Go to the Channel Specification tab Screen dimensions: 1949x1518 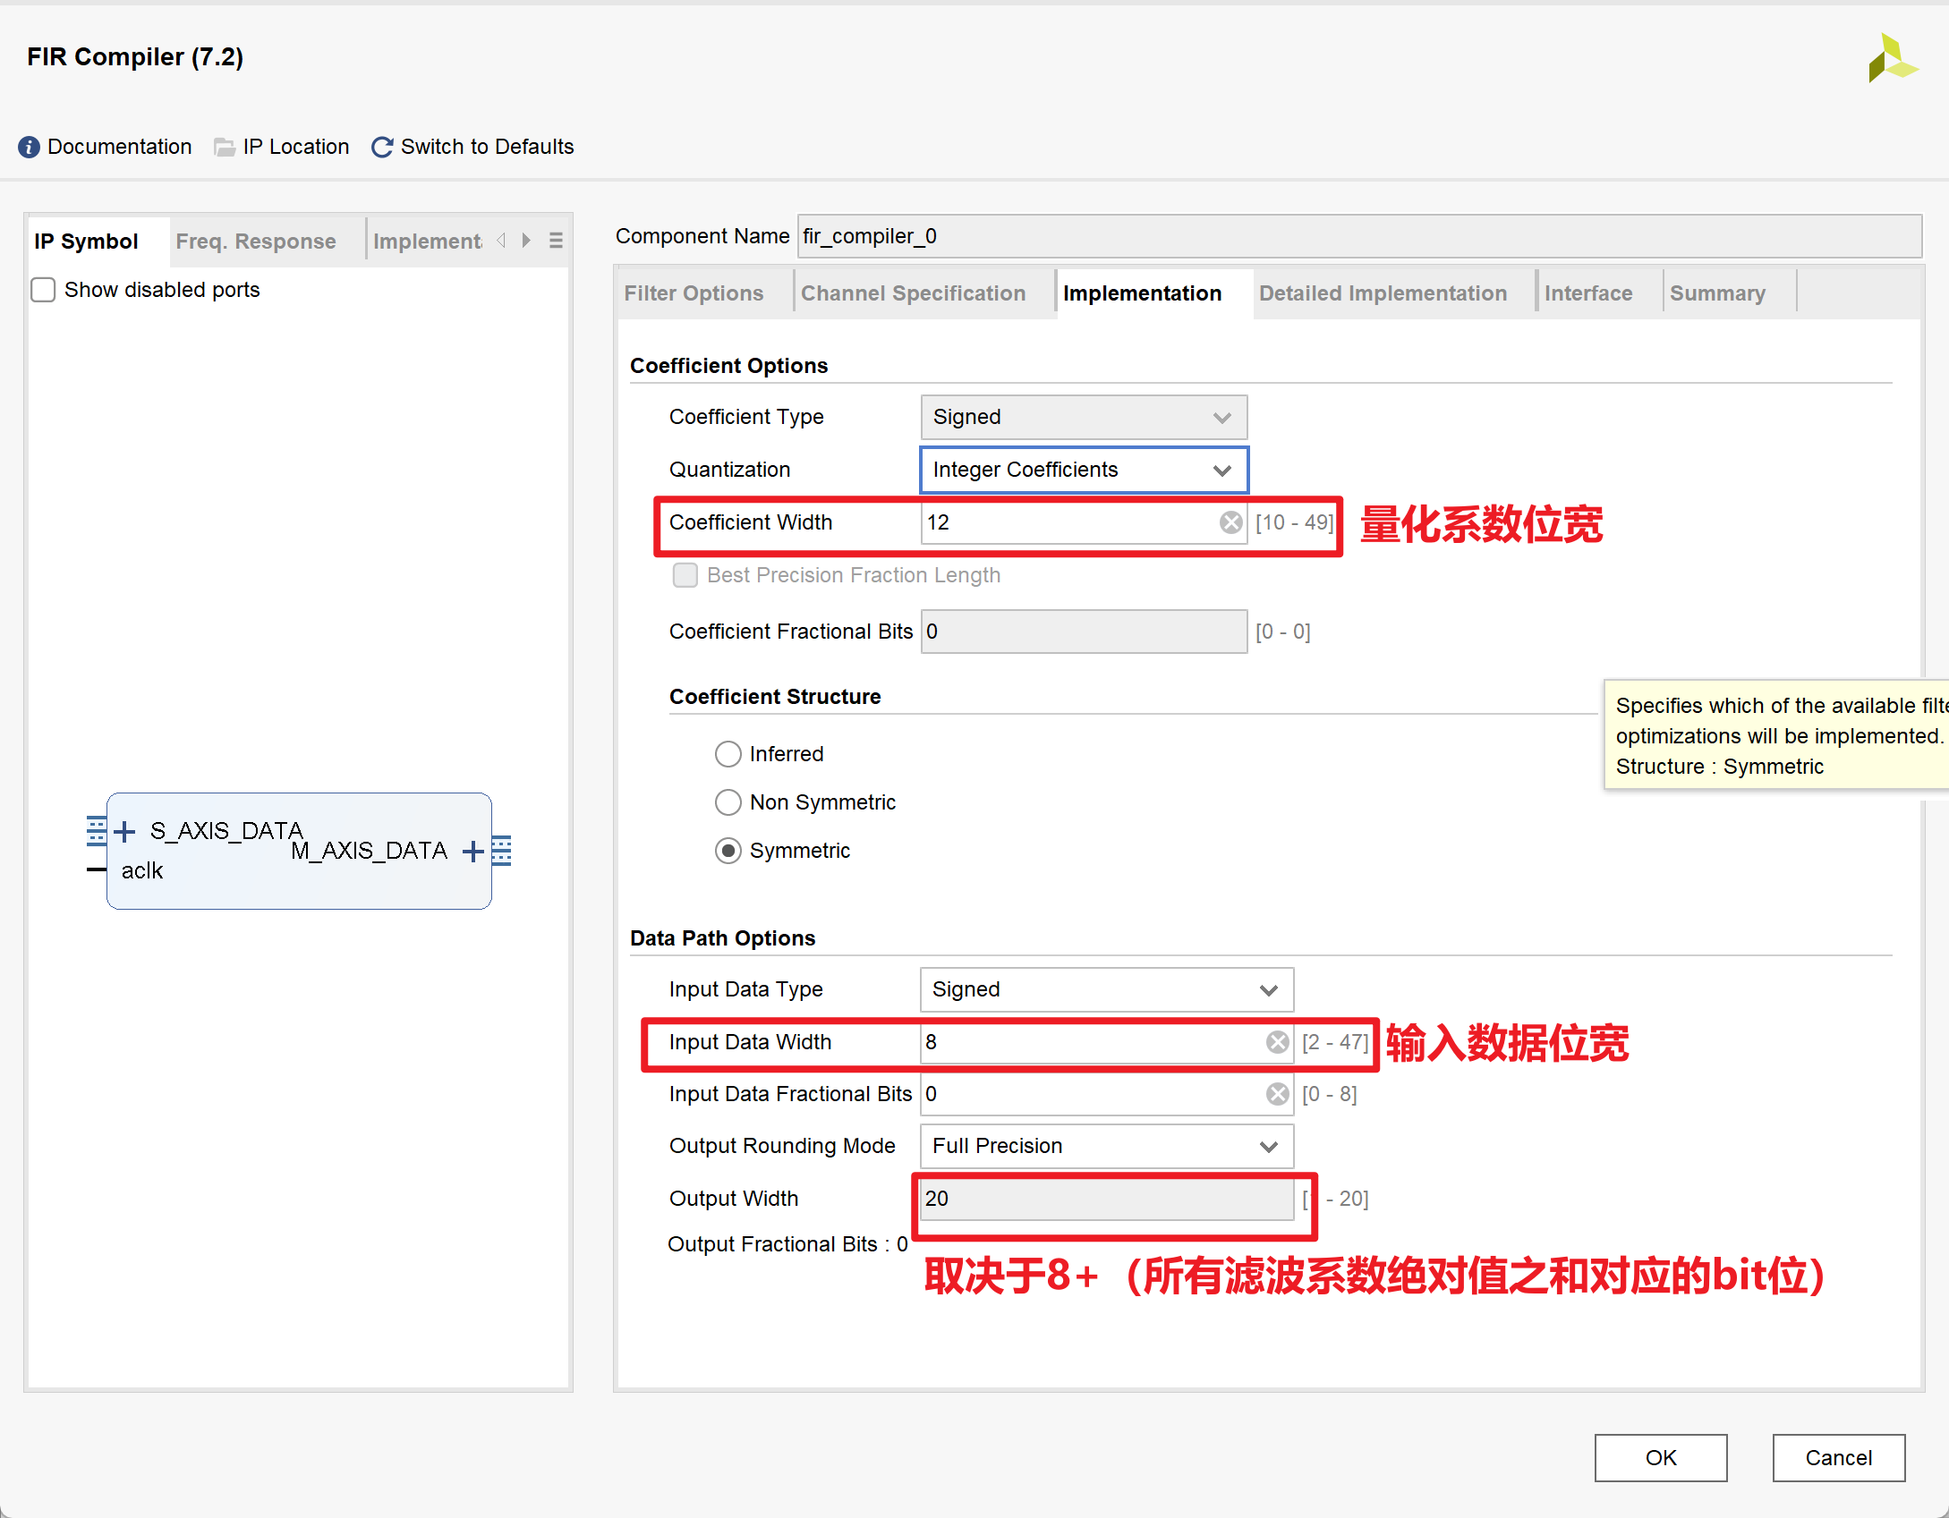pyautogui.click(x=913, y=293)
